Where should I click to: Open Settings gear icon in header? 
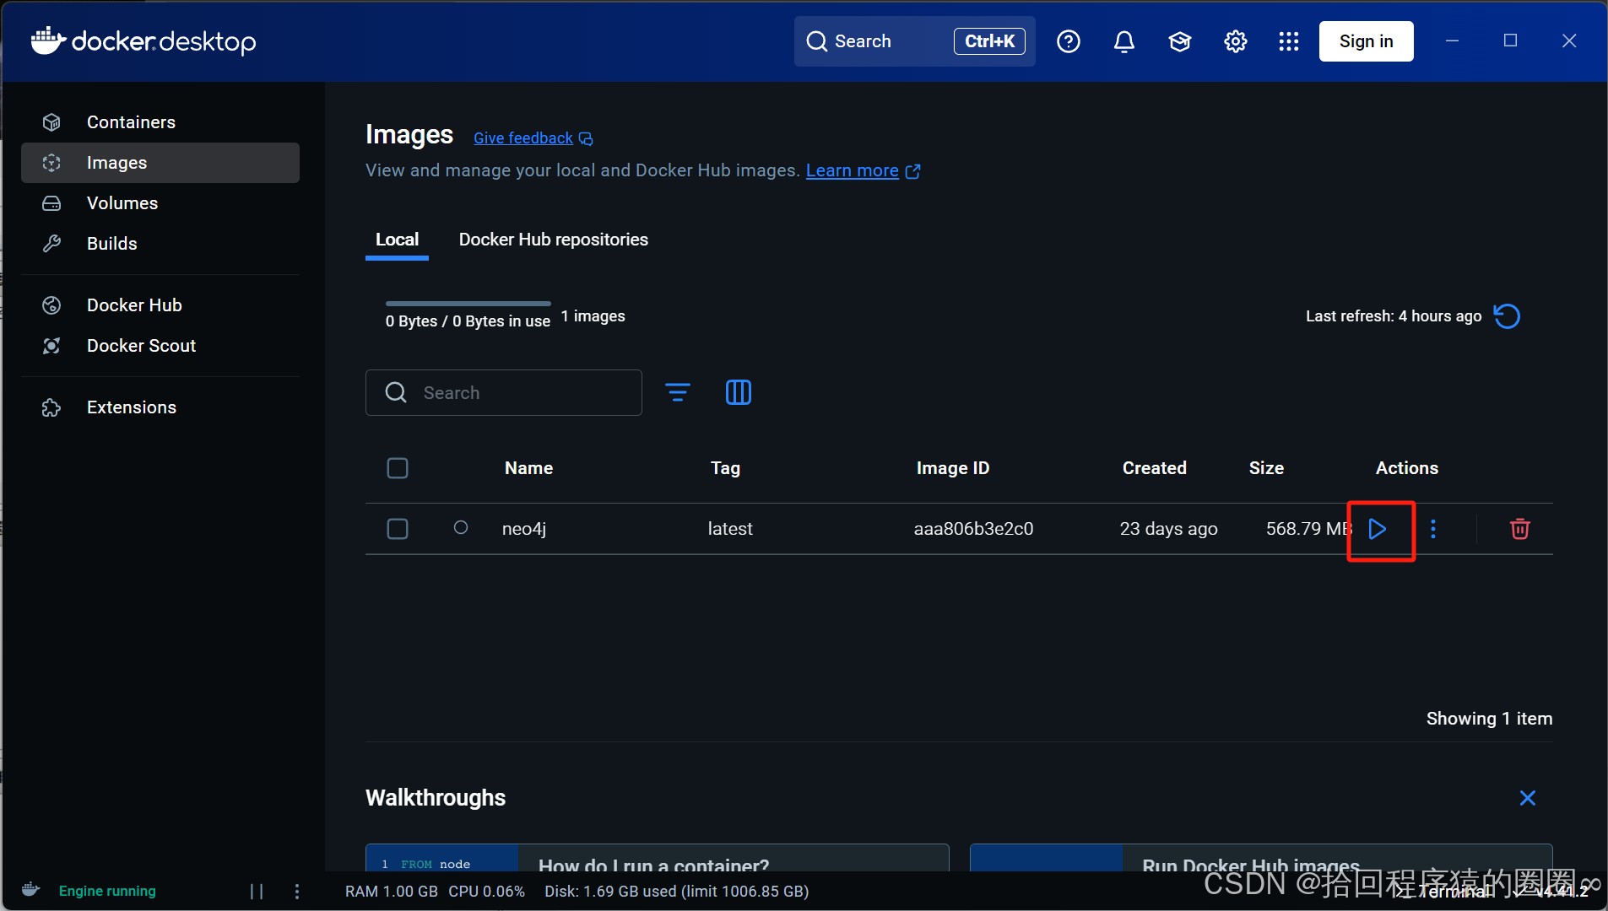1236,41
